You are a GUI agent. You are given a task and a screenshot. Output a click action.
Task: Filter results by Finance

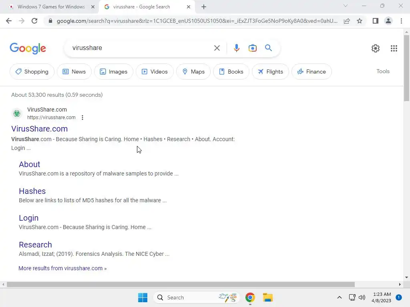pos(312,72)
